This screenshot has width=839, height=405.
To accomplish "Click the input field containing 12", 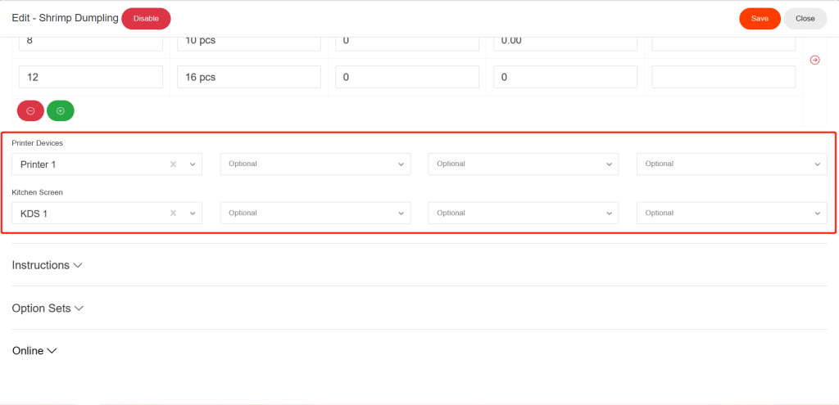I will click(90, 77).
